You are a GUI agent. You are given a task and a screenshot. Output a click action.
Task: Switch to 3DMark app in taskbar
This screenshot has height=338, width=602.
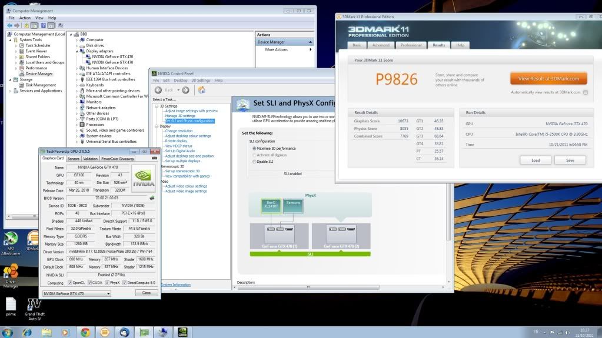coord(105,332)
